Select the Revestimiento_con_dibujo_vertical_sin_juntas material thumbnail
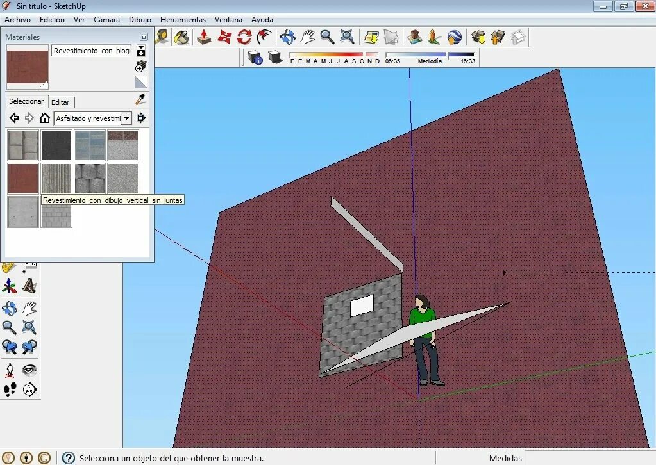656x465 pixels. coord(56,178)
